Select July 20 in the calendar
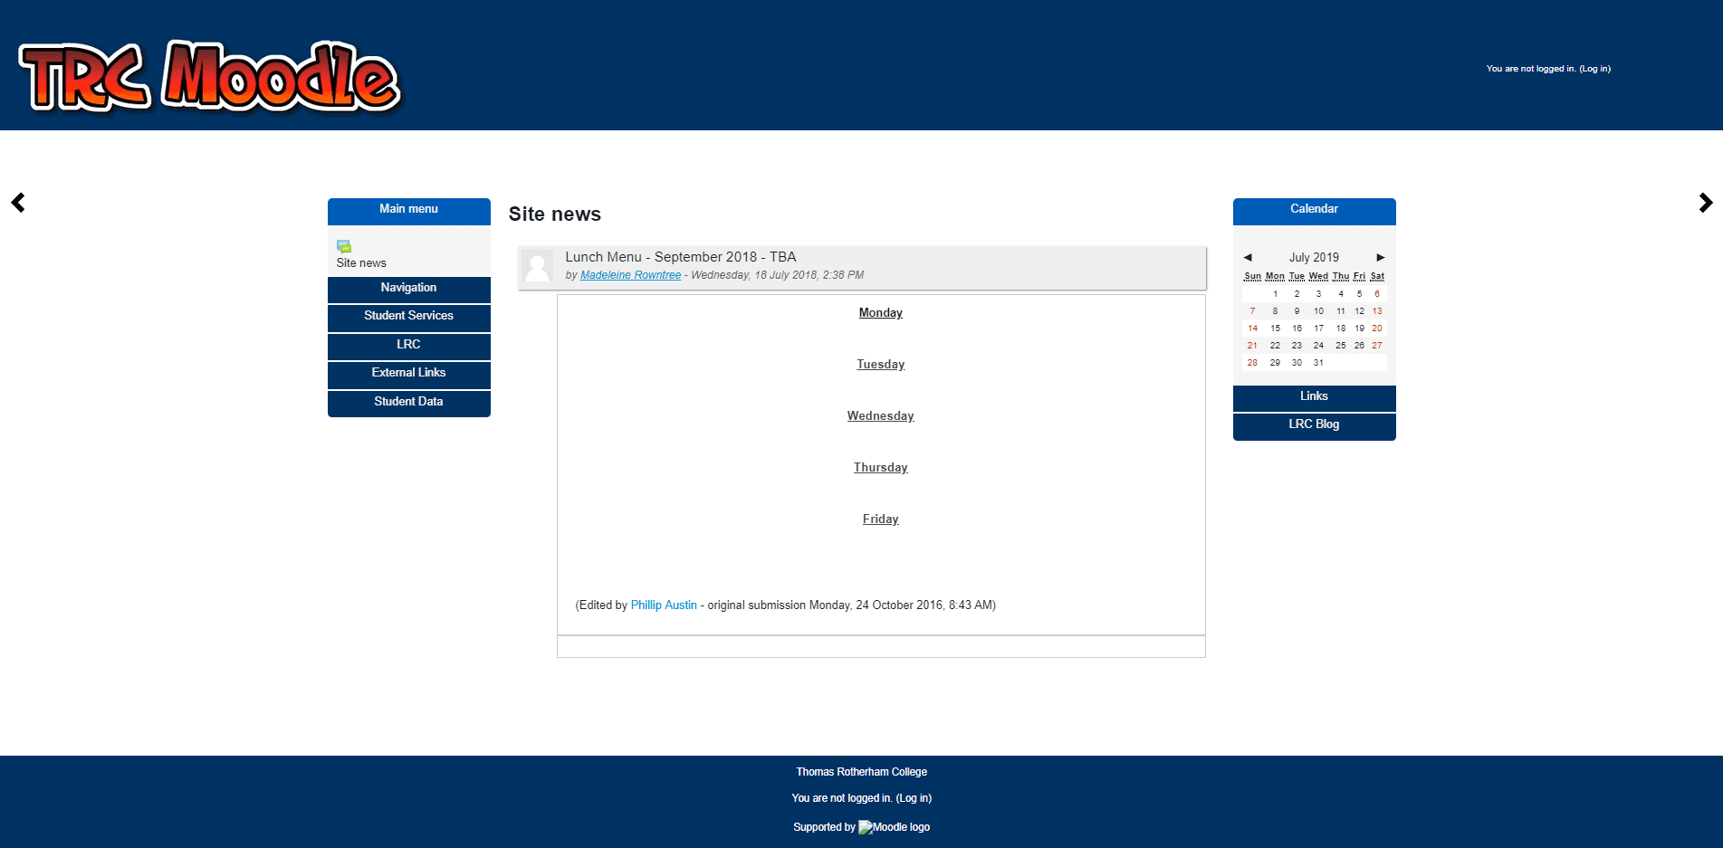Screen dimensions: 1723x848 click(x=1377, y=329)
